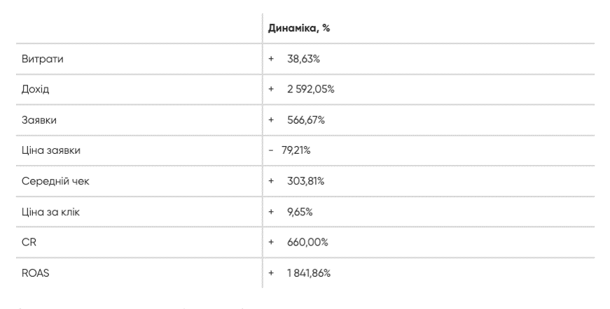This screenshot has height=309, width=610.
Task: Select the ROAS row label
Action: [36, 273]
